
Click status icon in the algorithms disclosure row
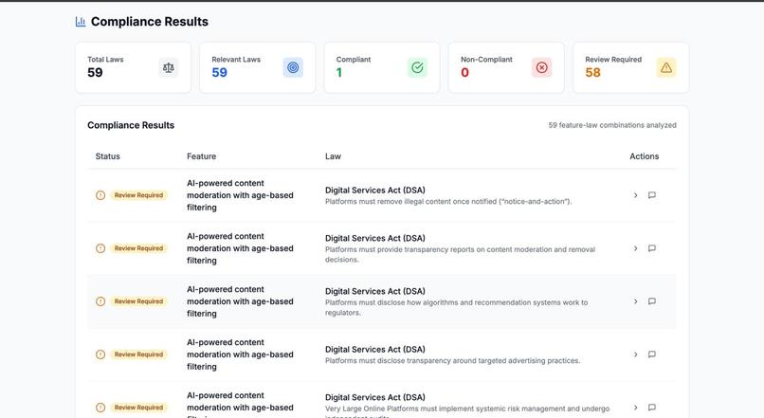(x=100, y=301)
